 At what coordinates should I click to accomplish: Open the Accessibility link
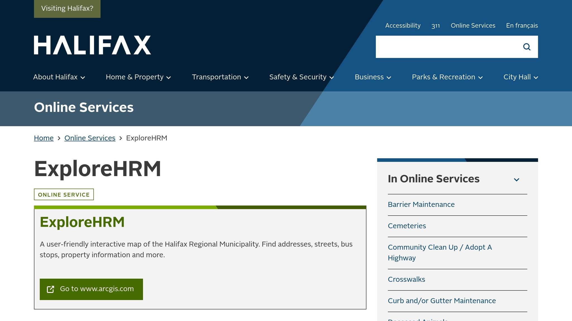coord(403,25)
